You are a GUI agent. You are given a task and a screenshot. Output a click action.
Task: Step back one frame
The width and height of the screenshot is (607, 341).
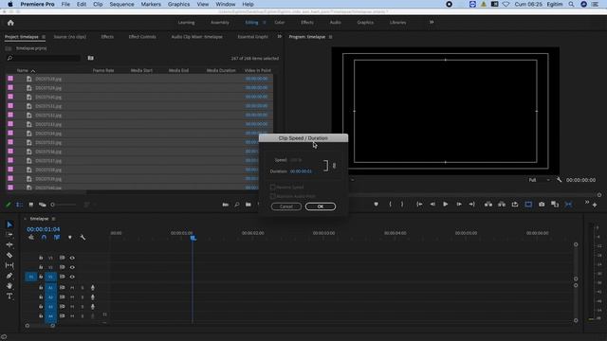[x=432, y=205]
